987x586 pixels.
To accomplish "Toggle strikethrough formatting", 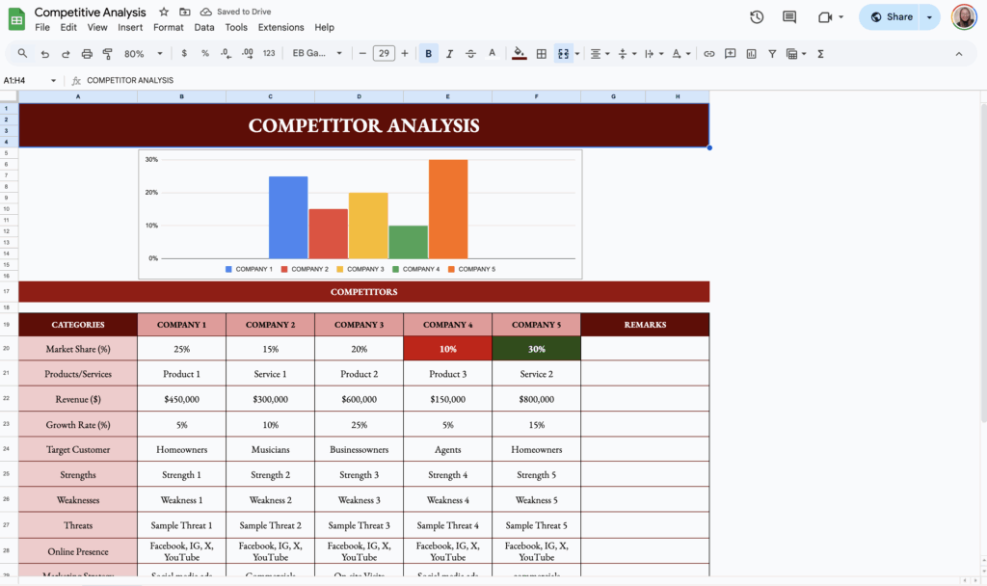I will (470, 53).
